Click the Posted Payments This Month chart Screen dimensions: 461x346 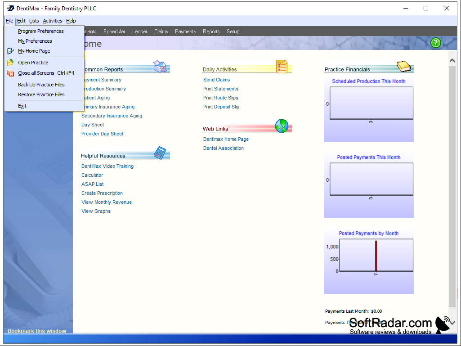[x=369, y=186]
